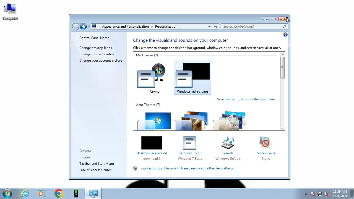Expand the arrow after Appearance and Personalization
This screenshot has height=199, width=354.
152,27
